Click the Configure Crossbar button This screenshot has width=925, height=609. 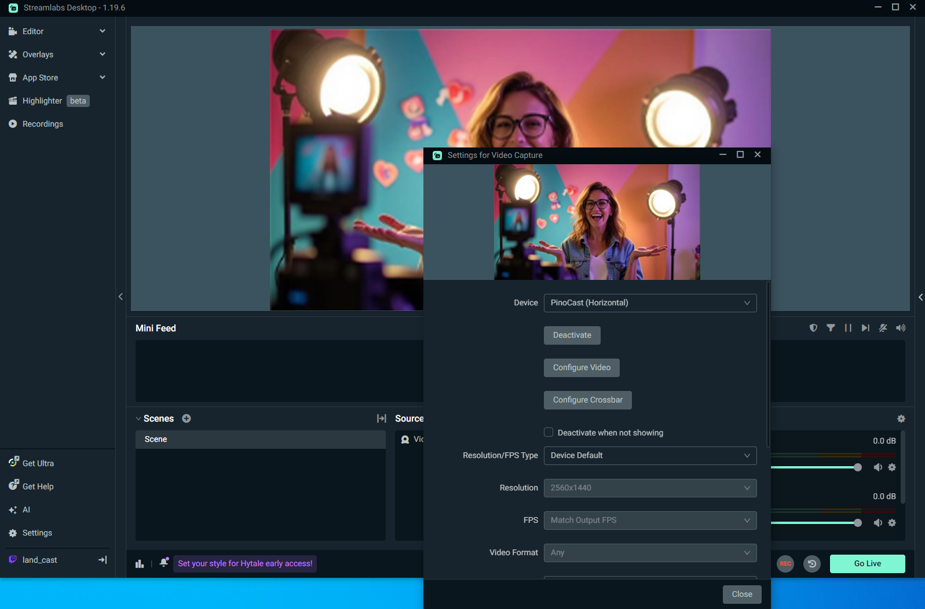588,400
